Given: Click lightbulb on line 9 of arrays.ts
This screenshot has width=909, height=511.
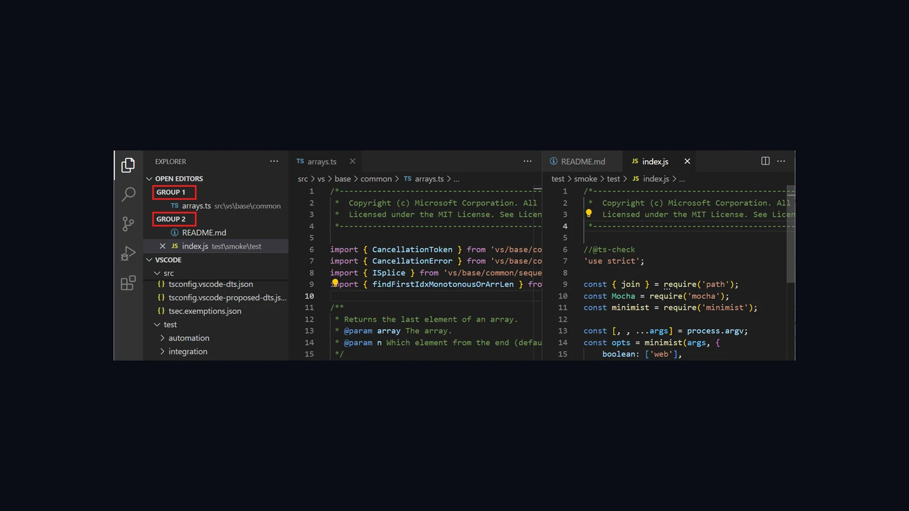Looking at the screenshot, I should tap(335, 282).
